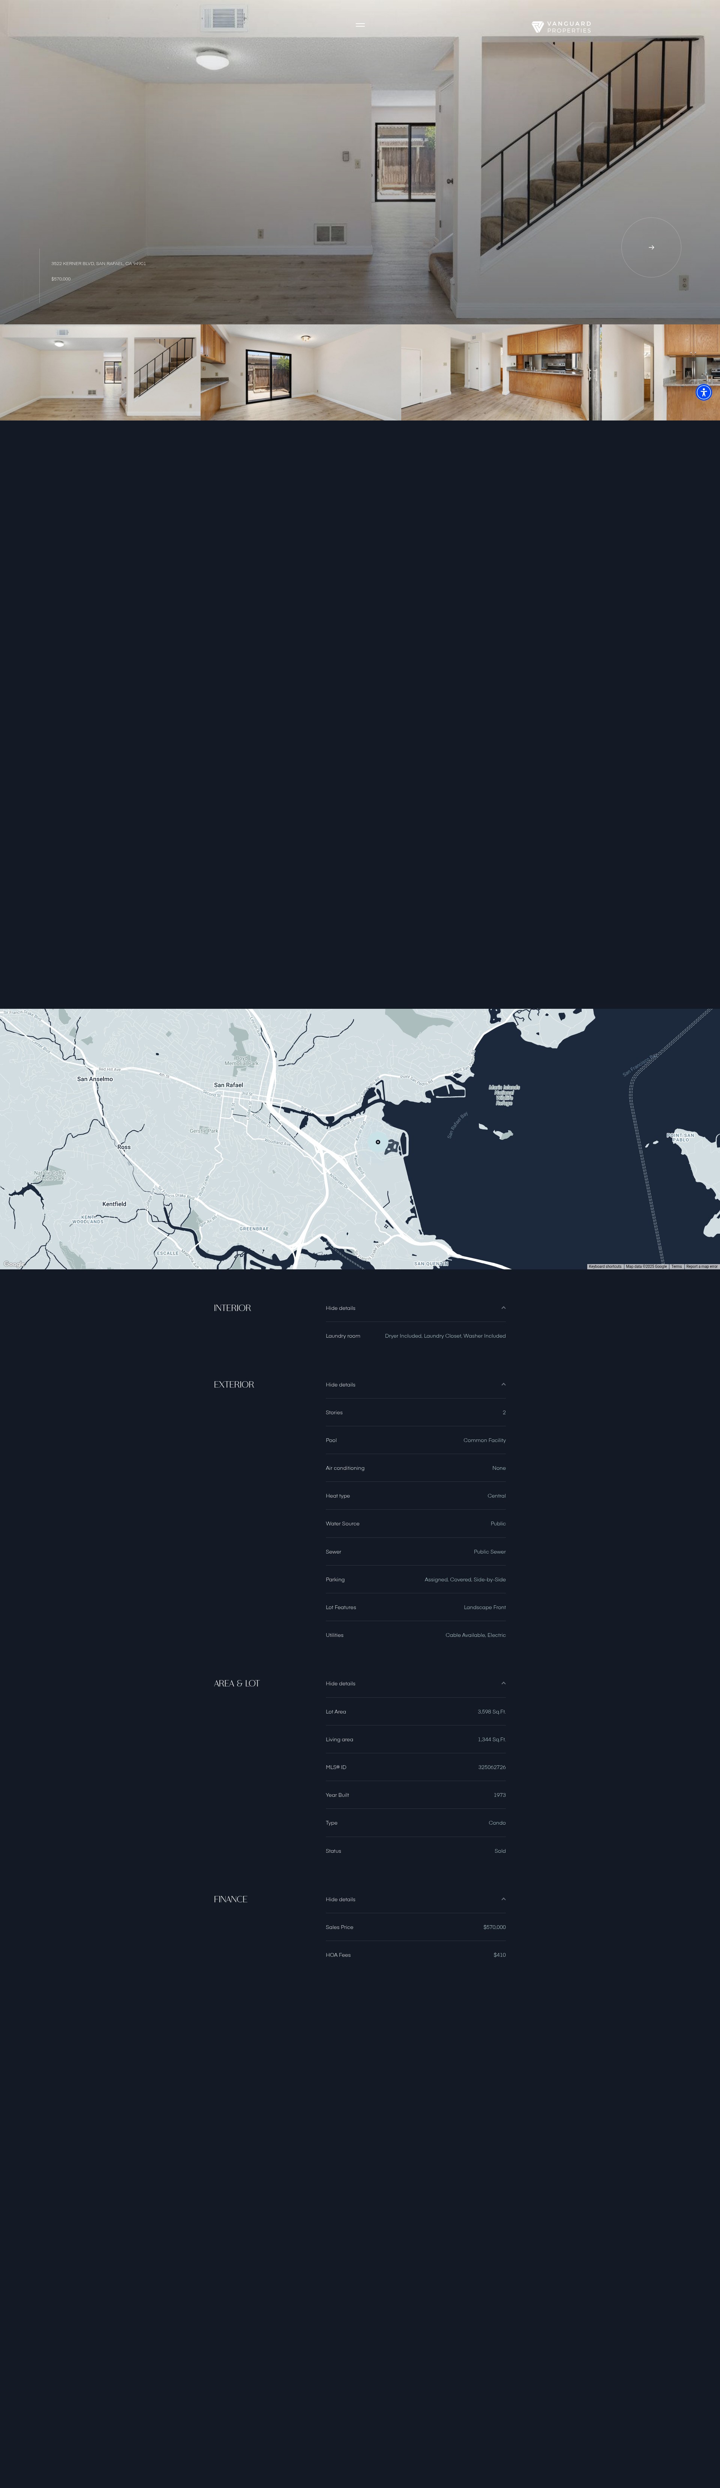Click the Year Built 1973 value
This screenshot has width=720, height=2488.
(499, 1795)
